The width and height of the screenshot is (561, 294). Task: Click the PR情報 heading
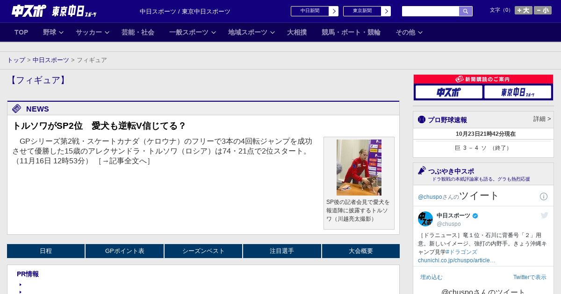[x=28, y=274]
